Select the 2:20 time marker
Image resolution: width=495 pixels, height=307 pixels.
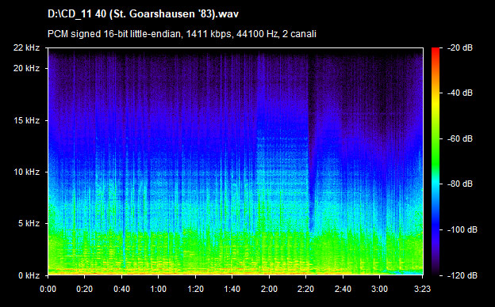click(305, 289)
